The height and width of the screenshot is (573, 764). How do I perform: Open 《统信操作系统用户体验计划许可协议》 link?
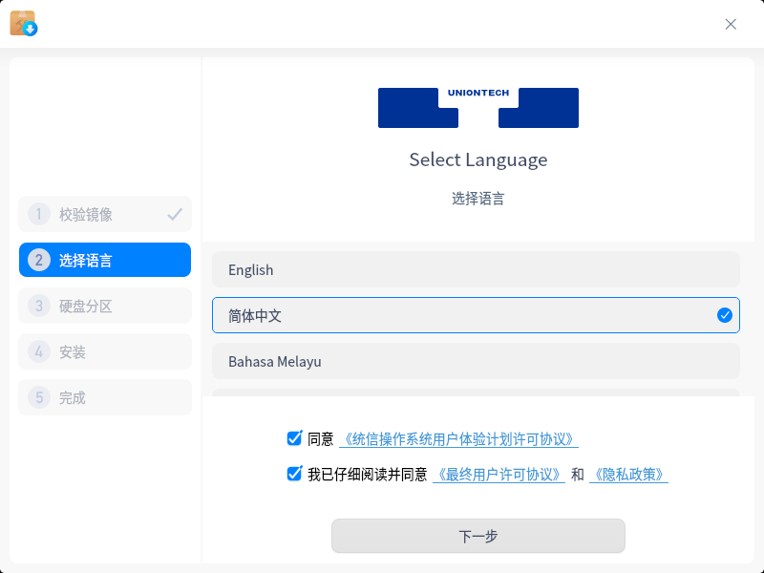click(x=458, y=439)
